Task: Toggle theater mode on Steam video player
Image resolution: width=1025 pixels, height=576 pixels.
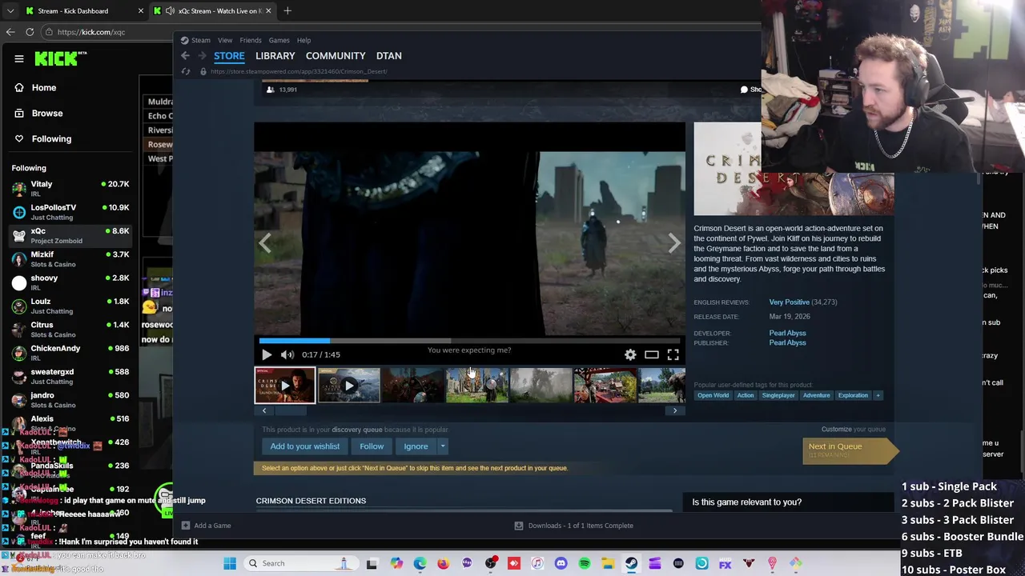Action: tap(652, 354)
